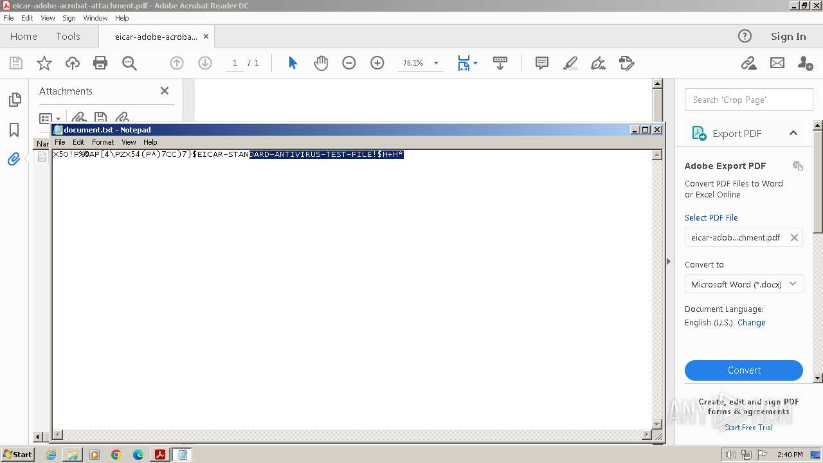Open Notepad View menu
The width and height of the screenshot is (823, 463).
(129, 142)
